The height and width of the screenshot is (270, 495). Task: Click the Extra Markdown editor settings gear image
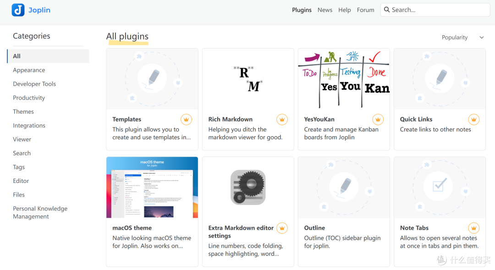pos(248,187)
